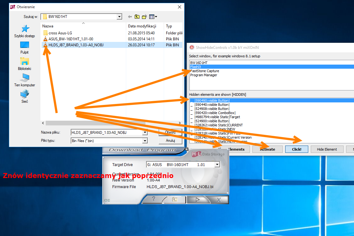Viewport: 354px width, 236px height.
Task: Expand the Target Drive combo box
Action: [217, 164]
